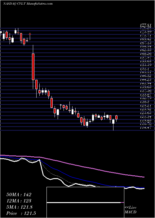
Task: Click the MACD panel box
Action: pos(85,202)
